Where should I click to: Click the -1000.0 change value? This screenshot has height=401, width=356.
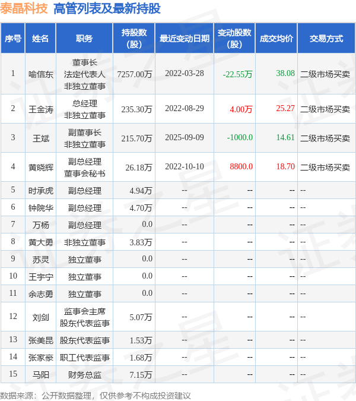click(240, 138)
